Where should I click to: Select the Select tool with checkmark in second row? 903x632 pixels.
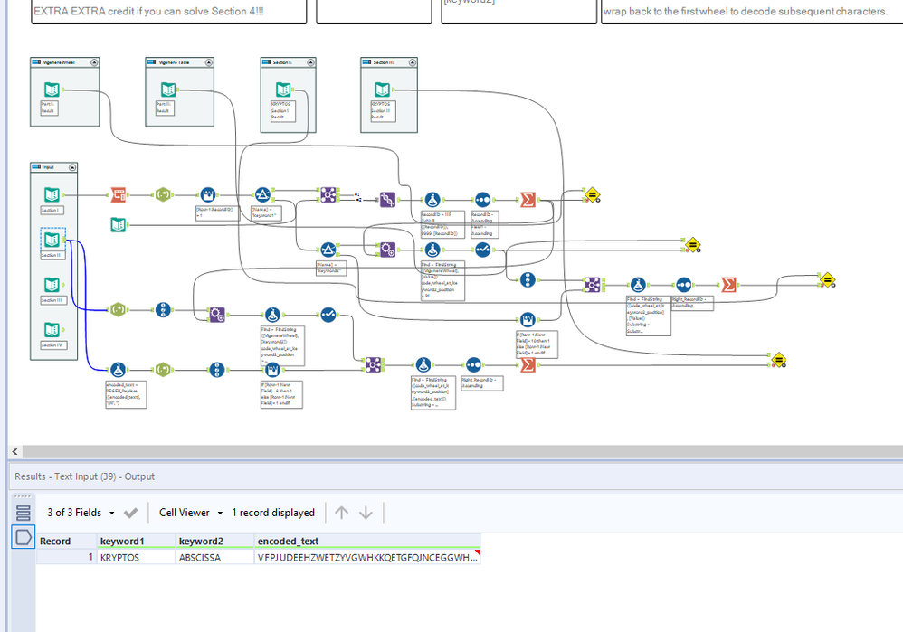482,250
